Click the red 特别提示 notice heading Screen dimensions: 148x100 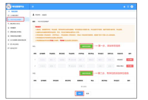tap(38, 27)
